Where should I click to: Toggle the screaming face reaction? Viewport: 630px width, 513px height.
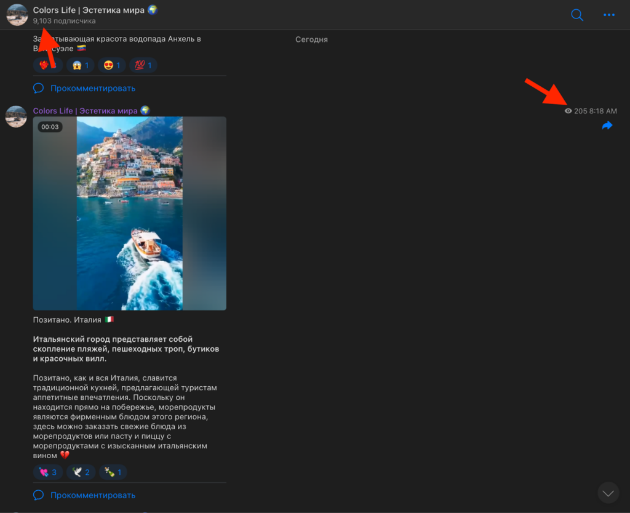click(x=81, y=65)
